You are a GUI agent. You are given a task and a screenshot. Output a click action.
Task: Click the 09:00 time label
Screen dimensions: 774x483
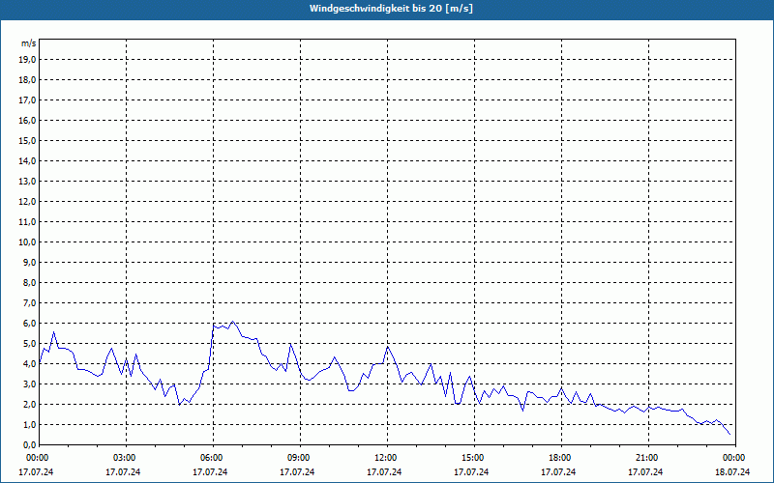[300, 458]
